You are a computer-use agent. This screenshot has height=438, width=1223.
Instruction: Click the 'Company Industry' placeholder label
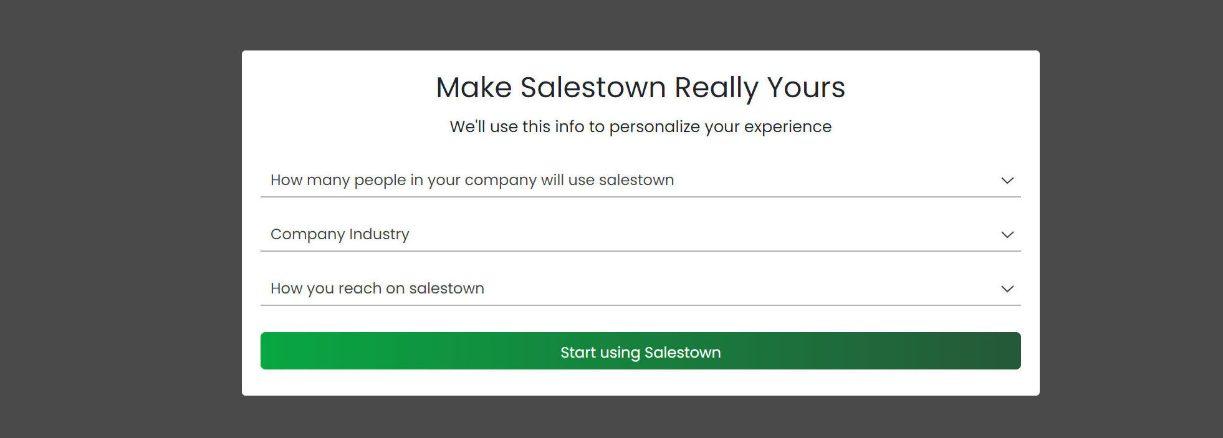pos(340,234)
